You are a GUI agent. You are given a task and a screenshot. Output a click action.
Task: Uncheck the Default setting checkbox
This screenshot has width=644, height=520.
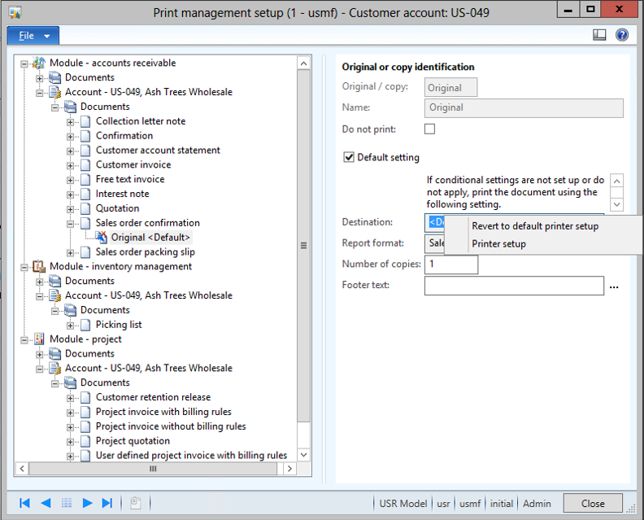click(x=349, y=157)
